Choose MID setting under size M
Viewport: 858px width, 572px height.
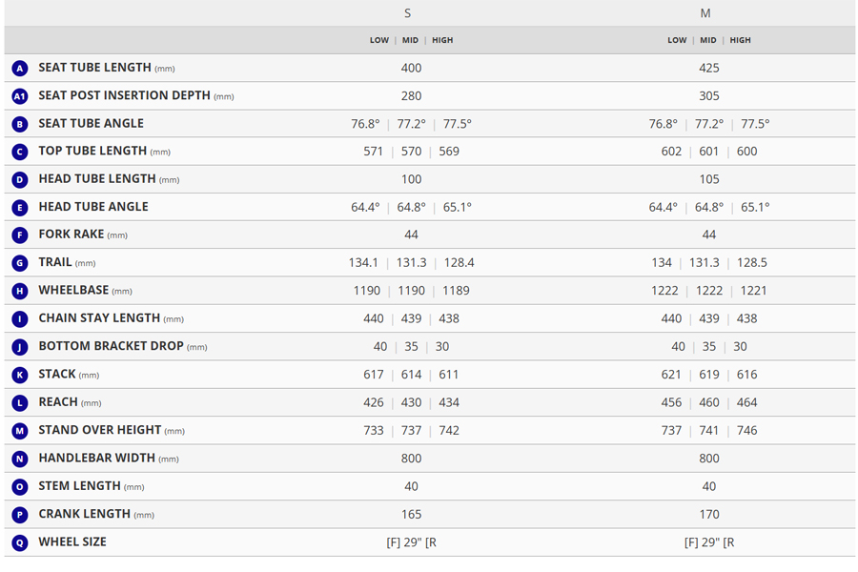click(x=708, y=40)
